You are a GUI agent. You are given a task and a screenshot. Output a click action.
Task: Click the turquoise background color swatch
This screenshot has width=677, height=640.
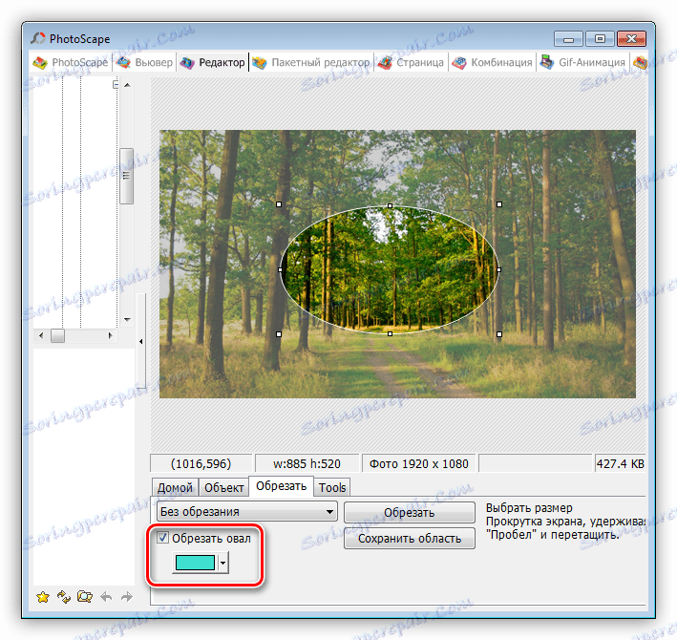tap(195, 563)
